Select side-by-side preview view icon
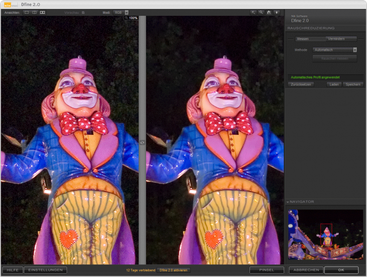This screenshot has width=367, height=277. 43,12
